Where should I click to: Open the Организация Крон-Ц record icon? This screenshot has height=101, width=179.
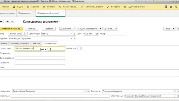tap(75, 34)
